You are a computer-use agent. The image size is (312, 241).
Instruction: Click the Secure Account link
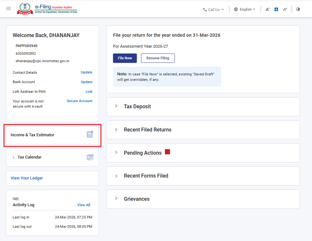click(x=80, y=101)
